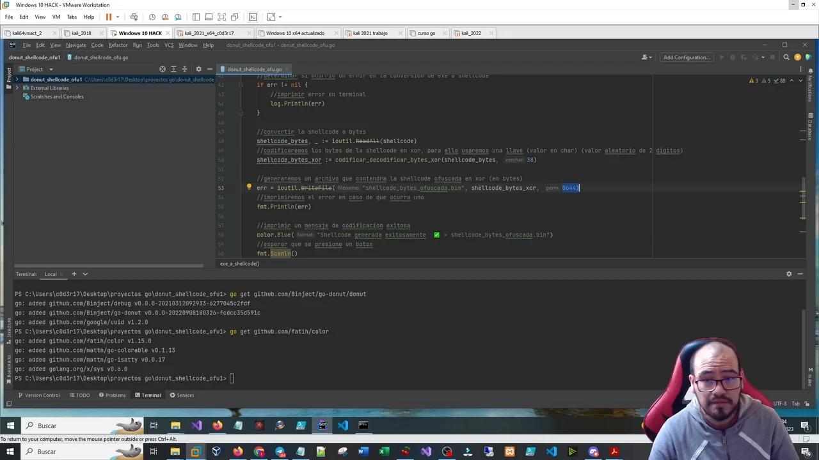Image resolution: width=819 pixels, height=460 pixels.
Task: Click the collapse-all icon in the Project toolbar
Action: tap(184, 69)
